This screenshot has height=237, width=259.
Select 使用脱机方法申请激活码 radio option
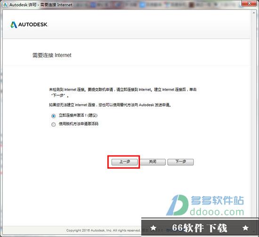(x=53, y=124)
